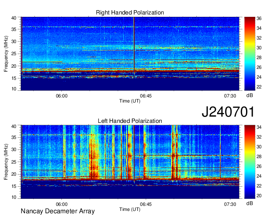Click the 15 MHz tick on the right-handed plot
Image resolution: width=266 pixels, height=216 pixels.
[14, 78]
